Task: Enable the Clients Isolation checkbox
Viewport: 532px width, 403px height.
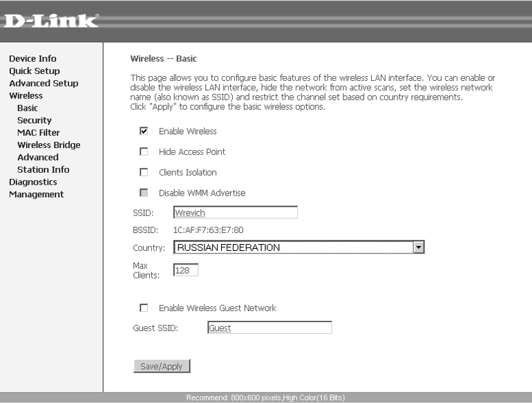Action: (x=144, y=172)
